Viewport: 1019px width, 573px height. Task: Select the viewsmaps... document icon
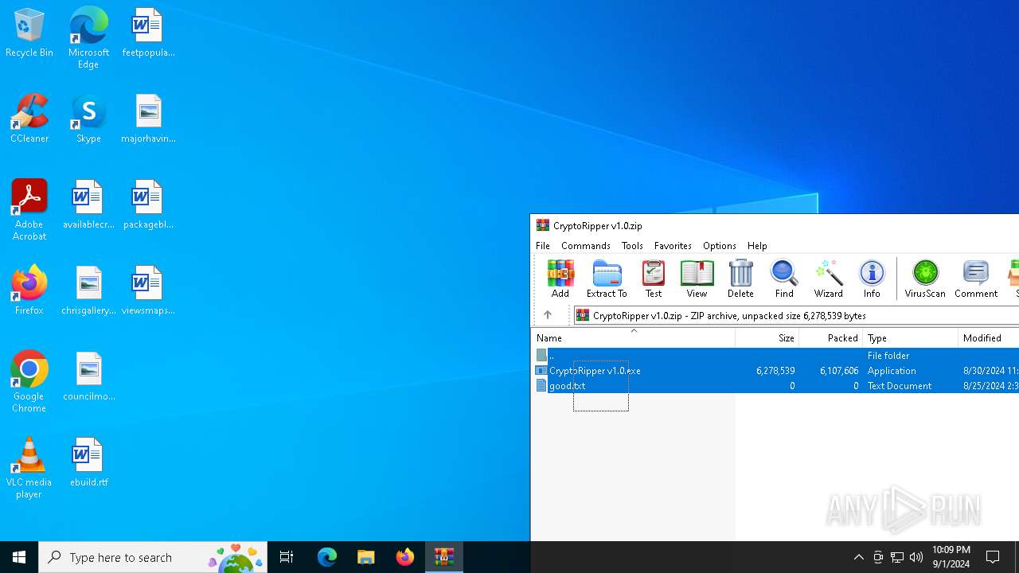(x=148, y=290)
